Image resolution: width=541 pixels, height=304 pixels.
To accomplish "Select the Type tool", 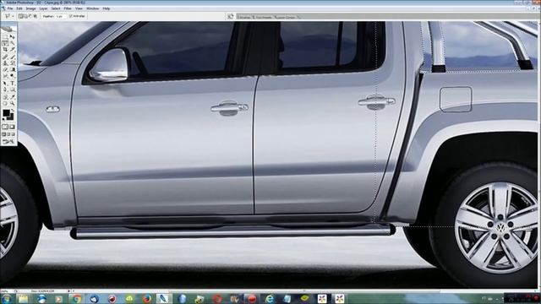I will (x=13, y=83).
